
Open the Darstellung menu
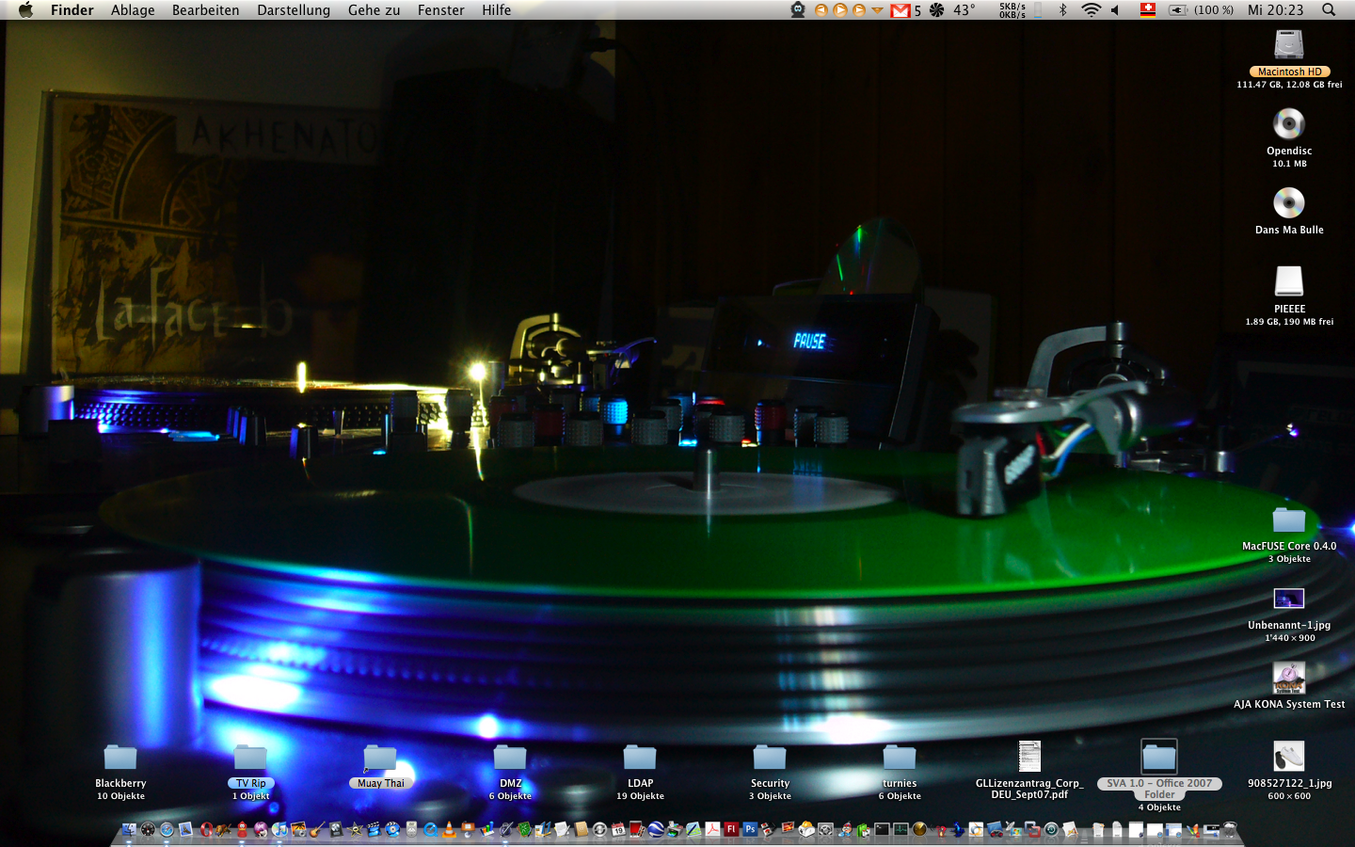click(294, 10)
